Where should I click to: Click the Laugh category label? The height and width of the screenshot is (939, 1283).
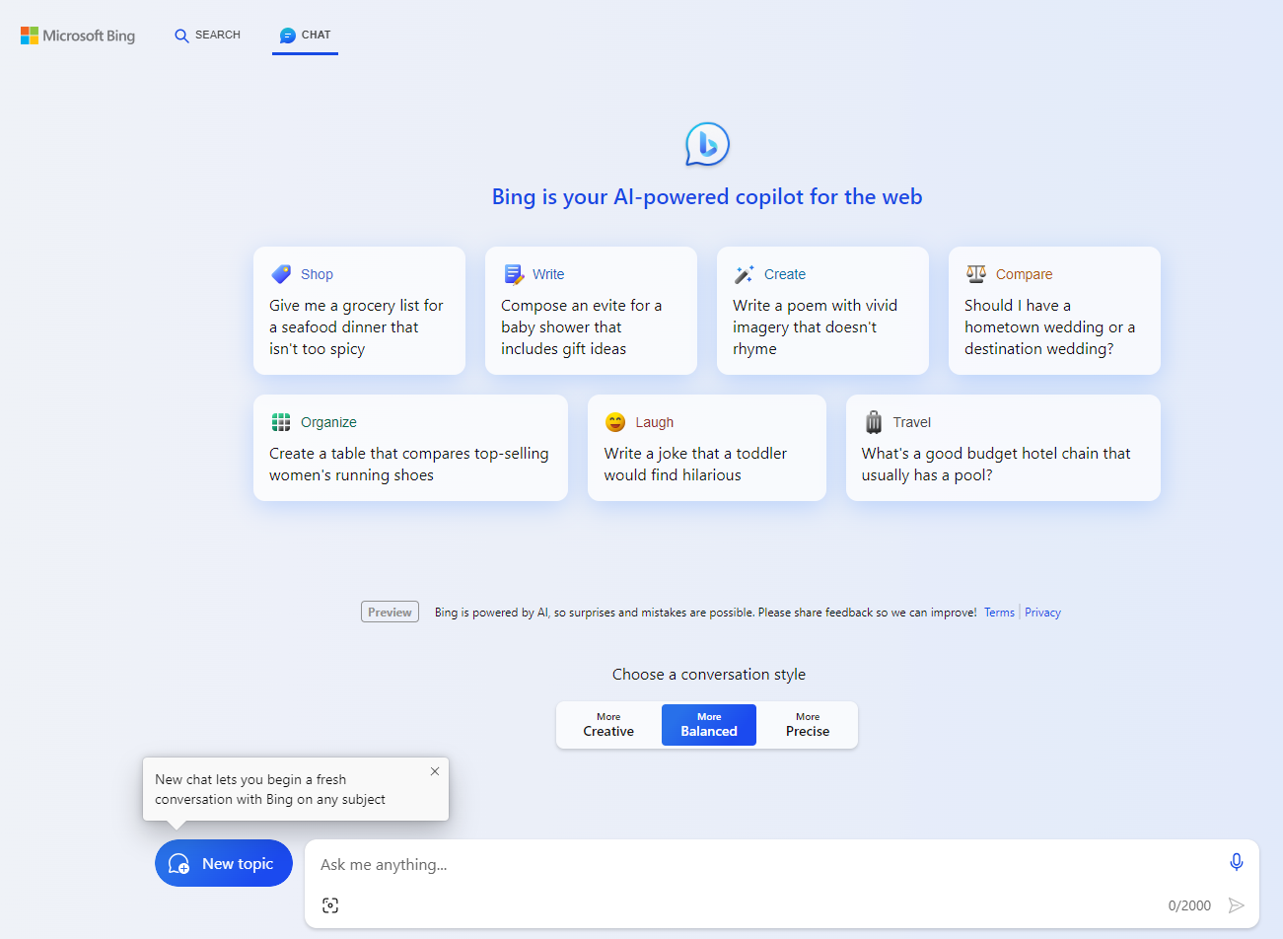(655, 422)
